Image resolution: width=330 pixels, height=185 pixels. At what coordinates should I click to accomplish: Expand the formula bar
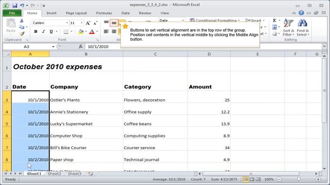pos(324,47)
